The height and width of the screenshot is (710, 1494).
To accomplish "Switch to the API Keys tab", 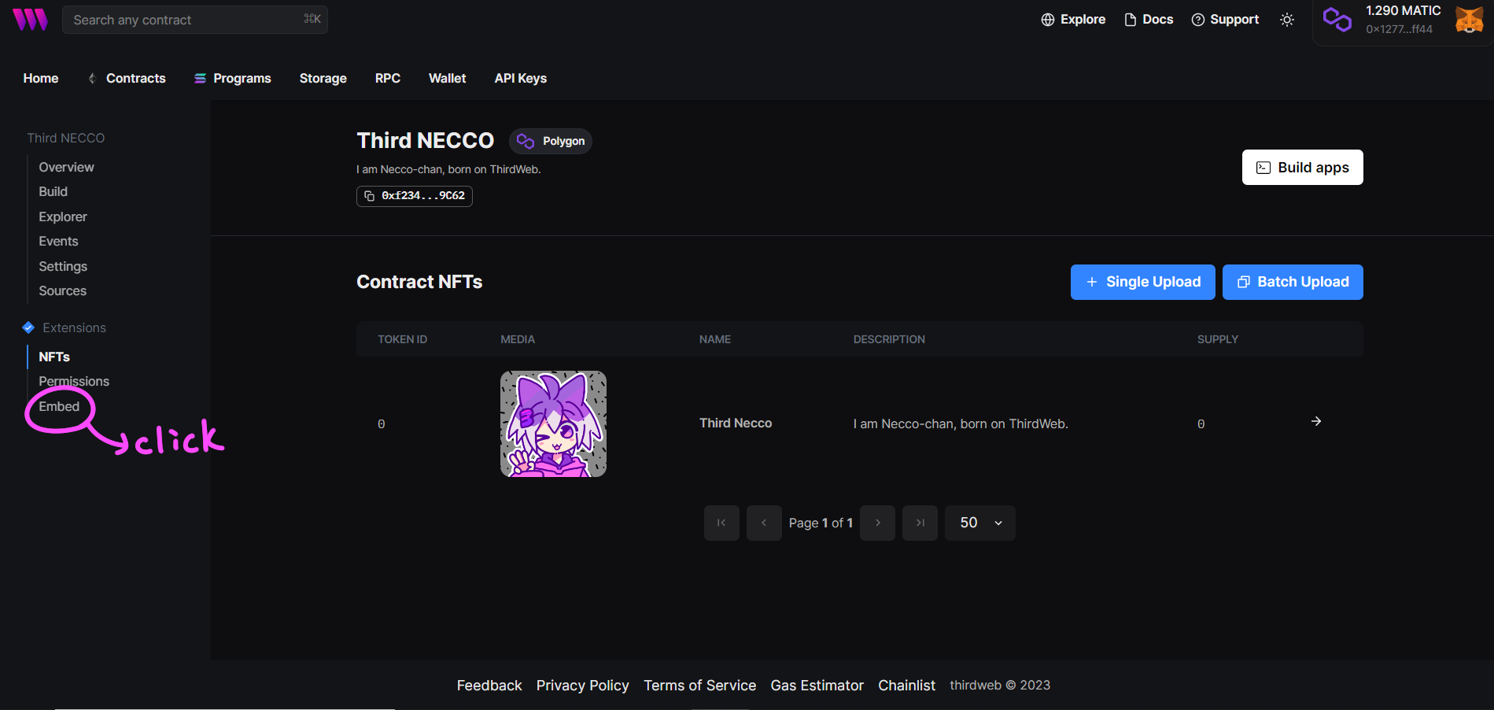I will [x=521, y=79].
